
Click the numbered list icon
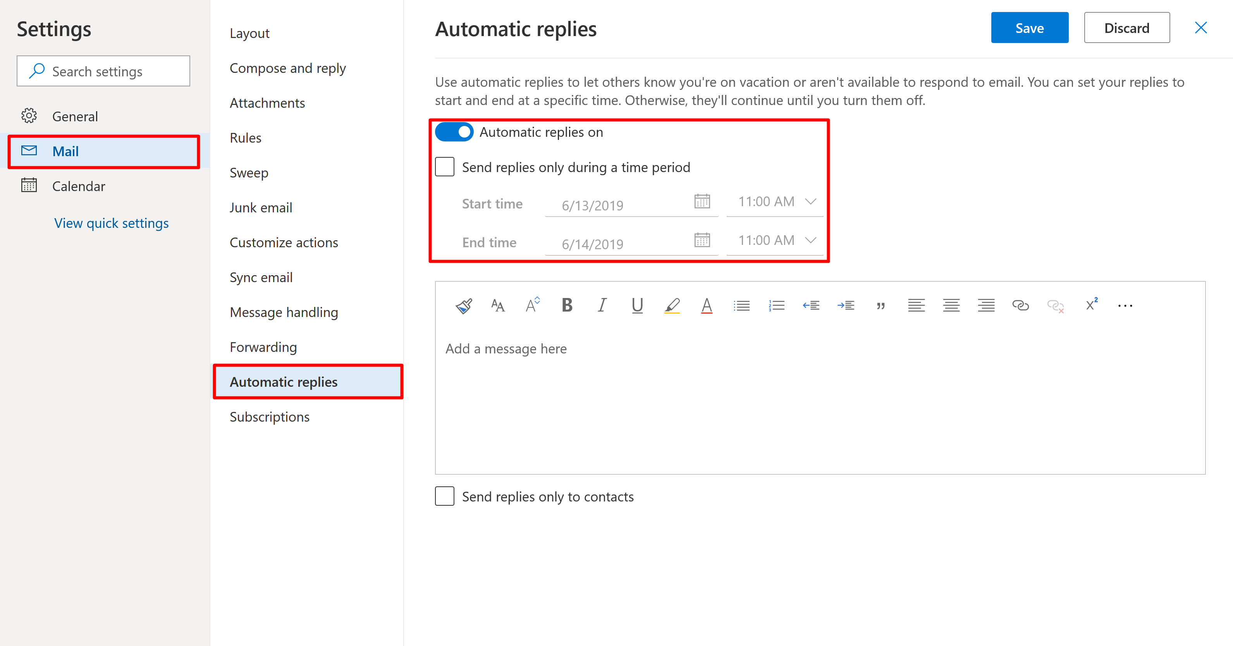point(776,305)
